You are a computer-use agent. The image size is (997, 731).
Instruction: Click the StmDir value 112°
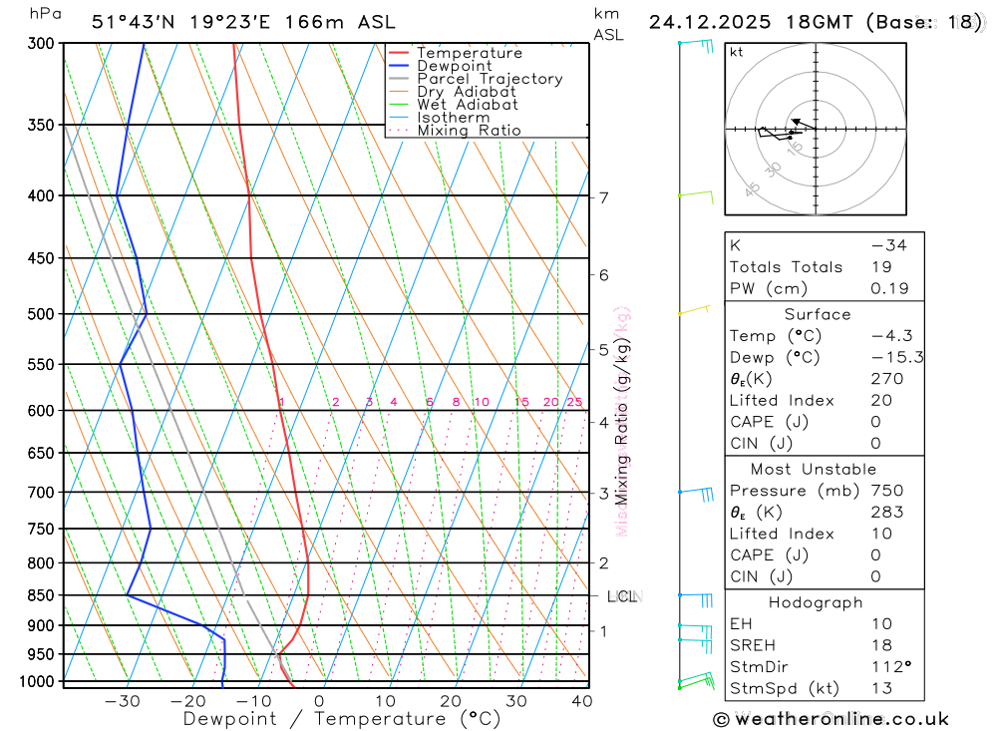point(891,667)
